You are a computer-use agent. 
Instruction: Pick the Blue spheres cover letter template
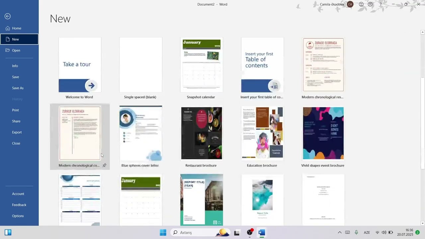click(141, 133)
